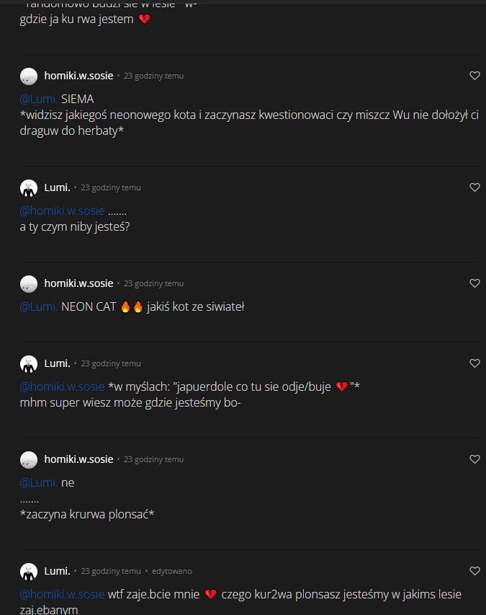The height and width of the screenshot is (615, 486).
Task: Click the @homiki.w.sosie mention above "a ty czym"
Action: (x=62, y=211)
